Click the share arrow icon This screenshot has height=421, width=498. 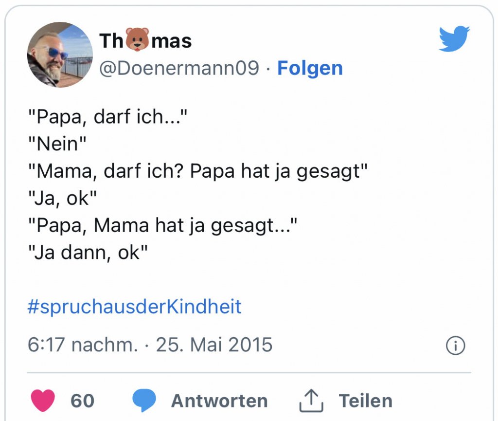pyautogui.click(x=311, y=401)
